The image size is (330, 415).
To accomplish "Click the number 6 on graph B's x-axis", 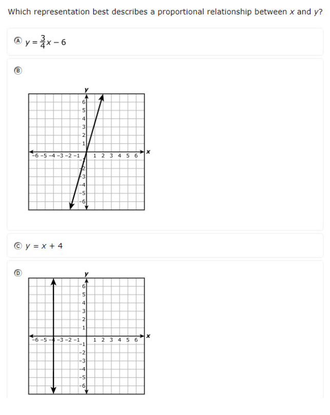I will pyautogui.click(x=137, y=155).
